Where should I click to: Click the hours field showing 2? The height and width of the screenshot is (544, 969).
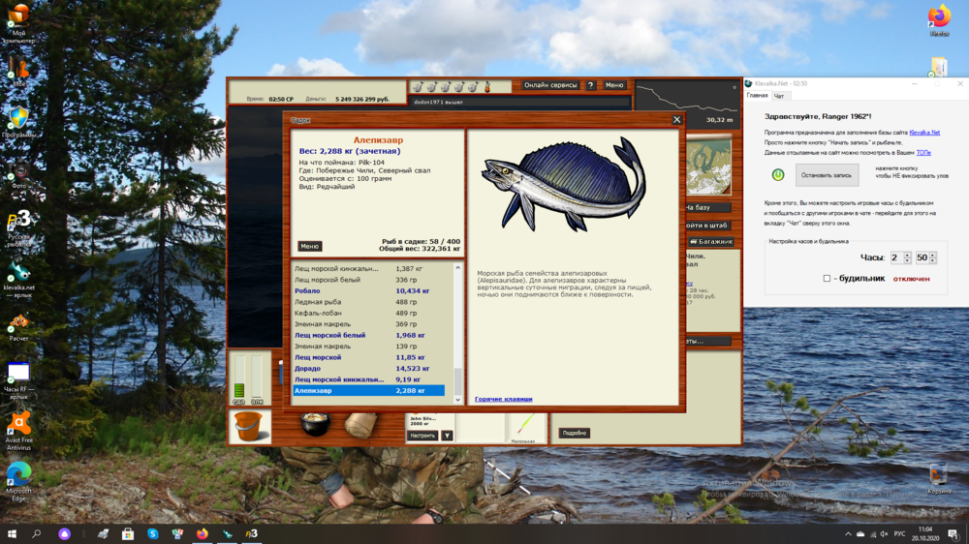pyautogui.click(x=896, y=257)
